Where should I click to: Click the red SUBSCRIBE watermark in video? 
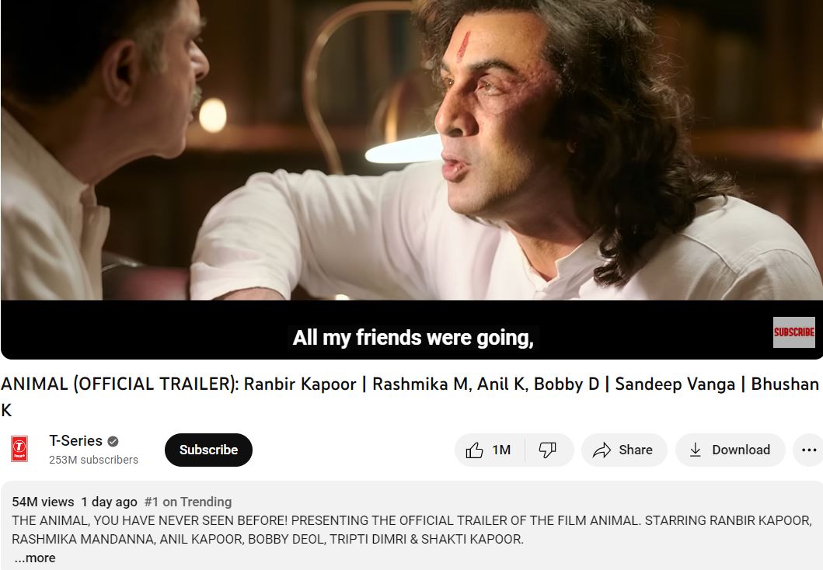(x=793, y=332)
